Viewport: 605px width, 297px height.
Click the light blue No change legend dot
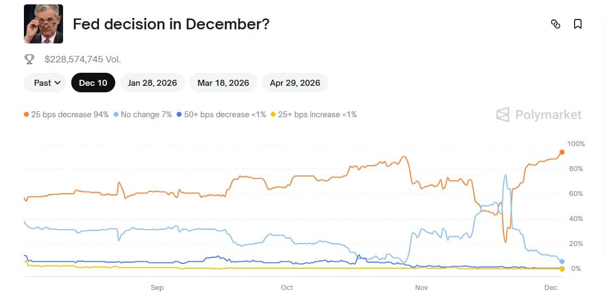(x=116, y=115)
